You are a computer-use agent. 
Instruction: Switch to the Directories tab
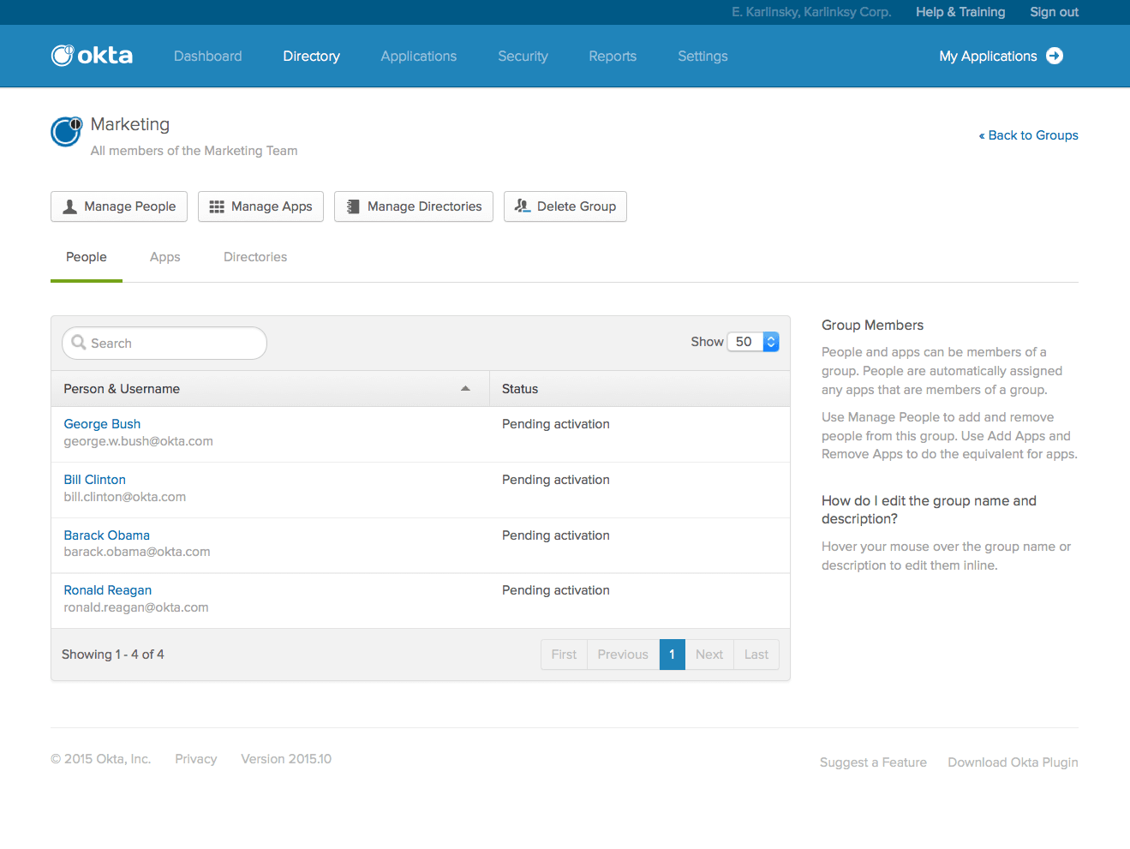[255, 257]
